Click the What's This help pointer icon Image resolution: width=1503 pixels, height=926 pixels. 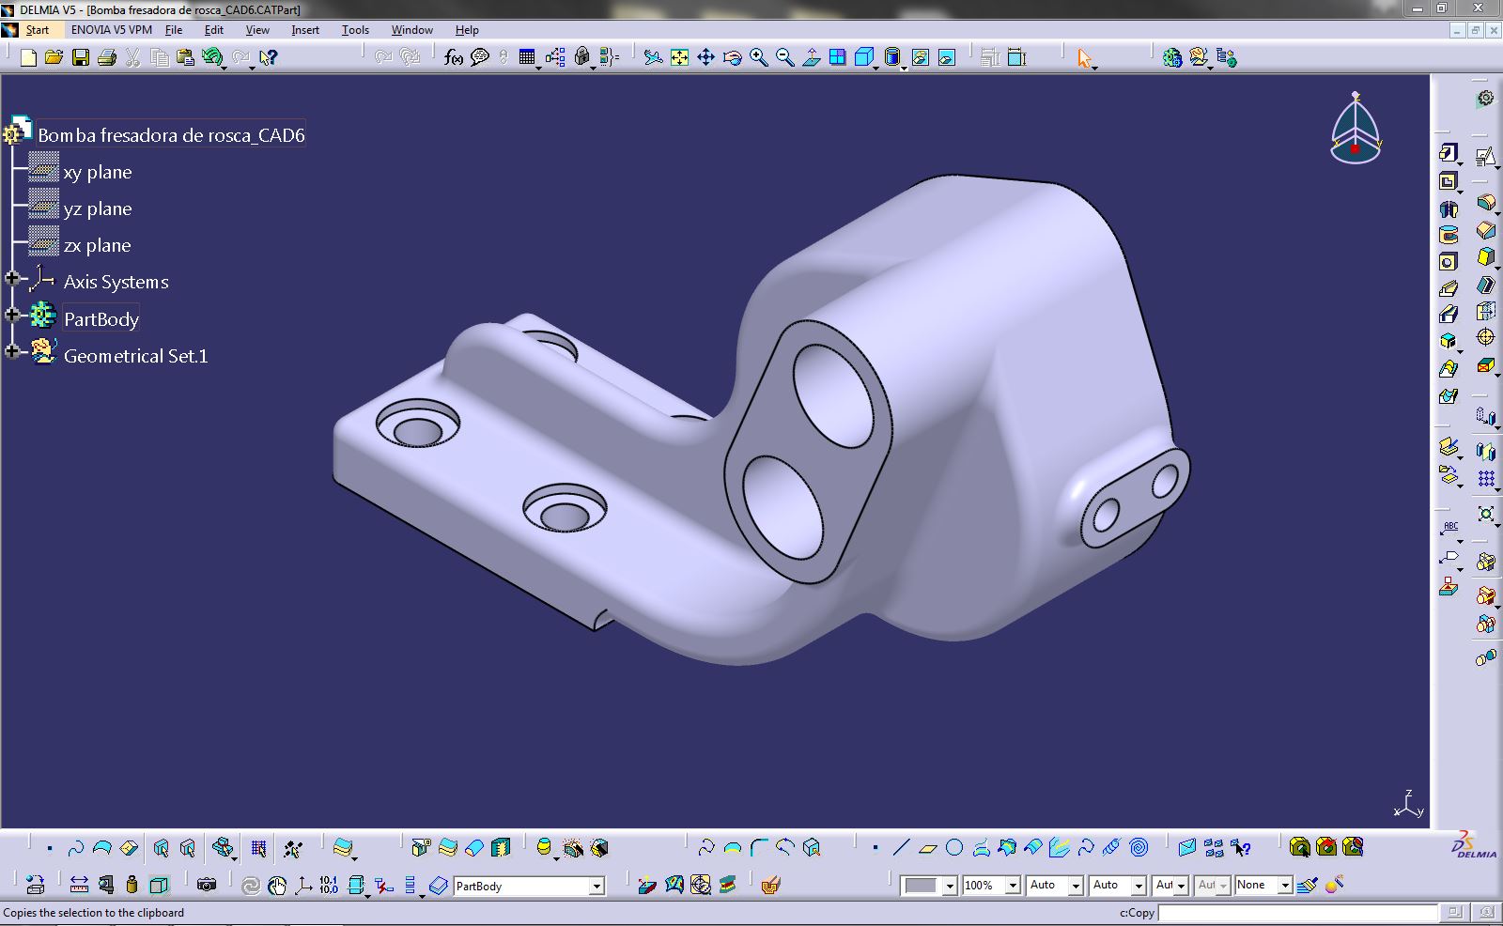[269, 58]
